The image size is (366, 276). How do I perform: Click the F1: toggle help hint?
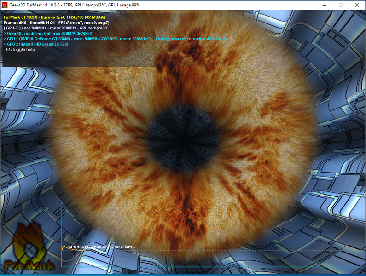point(19,50)
